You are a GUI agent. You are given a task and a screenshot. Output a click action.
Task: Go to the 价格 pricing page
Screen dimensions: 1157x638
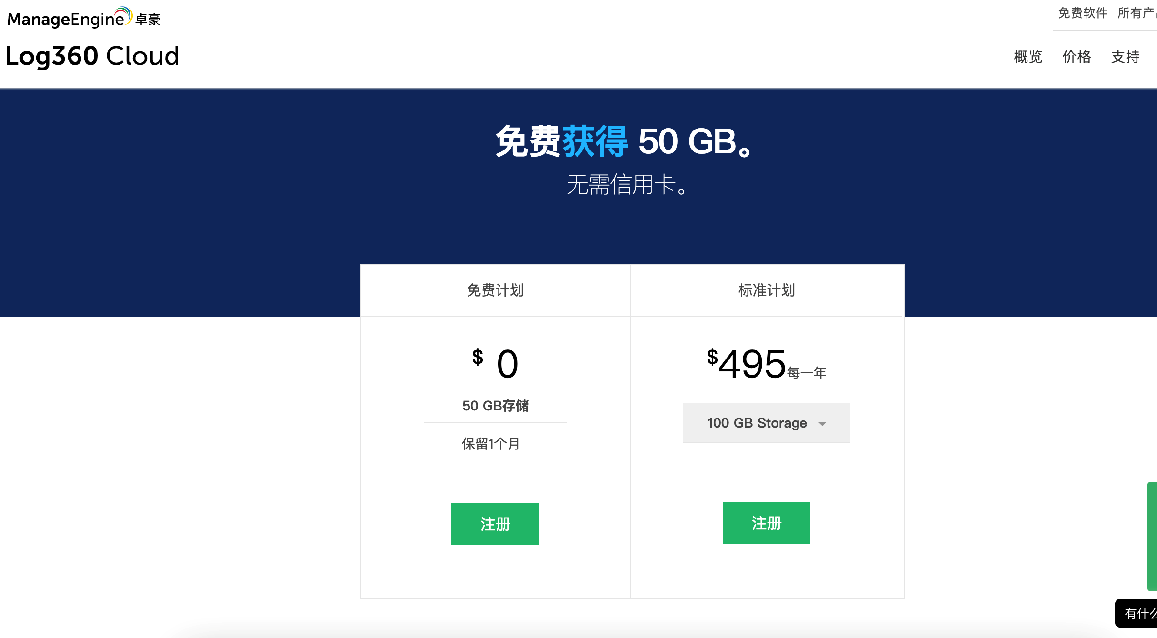point(1077,57)
